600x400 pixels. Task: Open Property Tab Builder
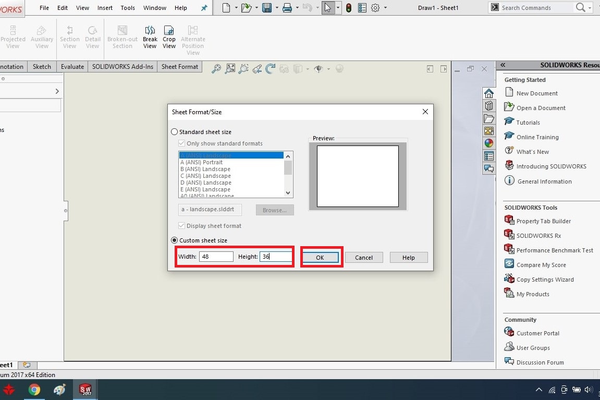tap(543, 221)
